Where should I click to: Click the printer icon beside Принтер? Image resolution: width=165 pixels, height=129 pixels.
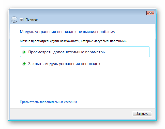(x=21, y=20)
